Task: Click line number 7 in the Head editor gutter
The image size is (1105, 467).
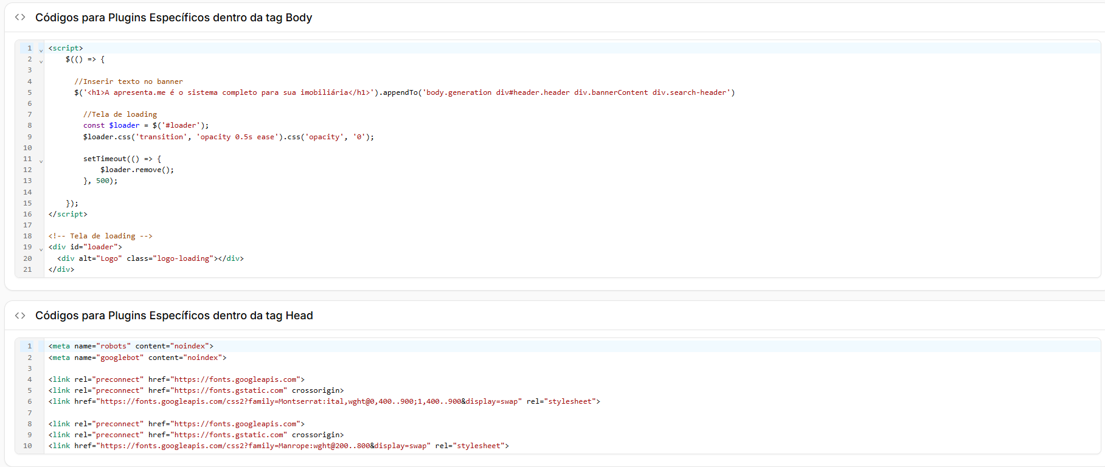Action: tap(29, 413)
